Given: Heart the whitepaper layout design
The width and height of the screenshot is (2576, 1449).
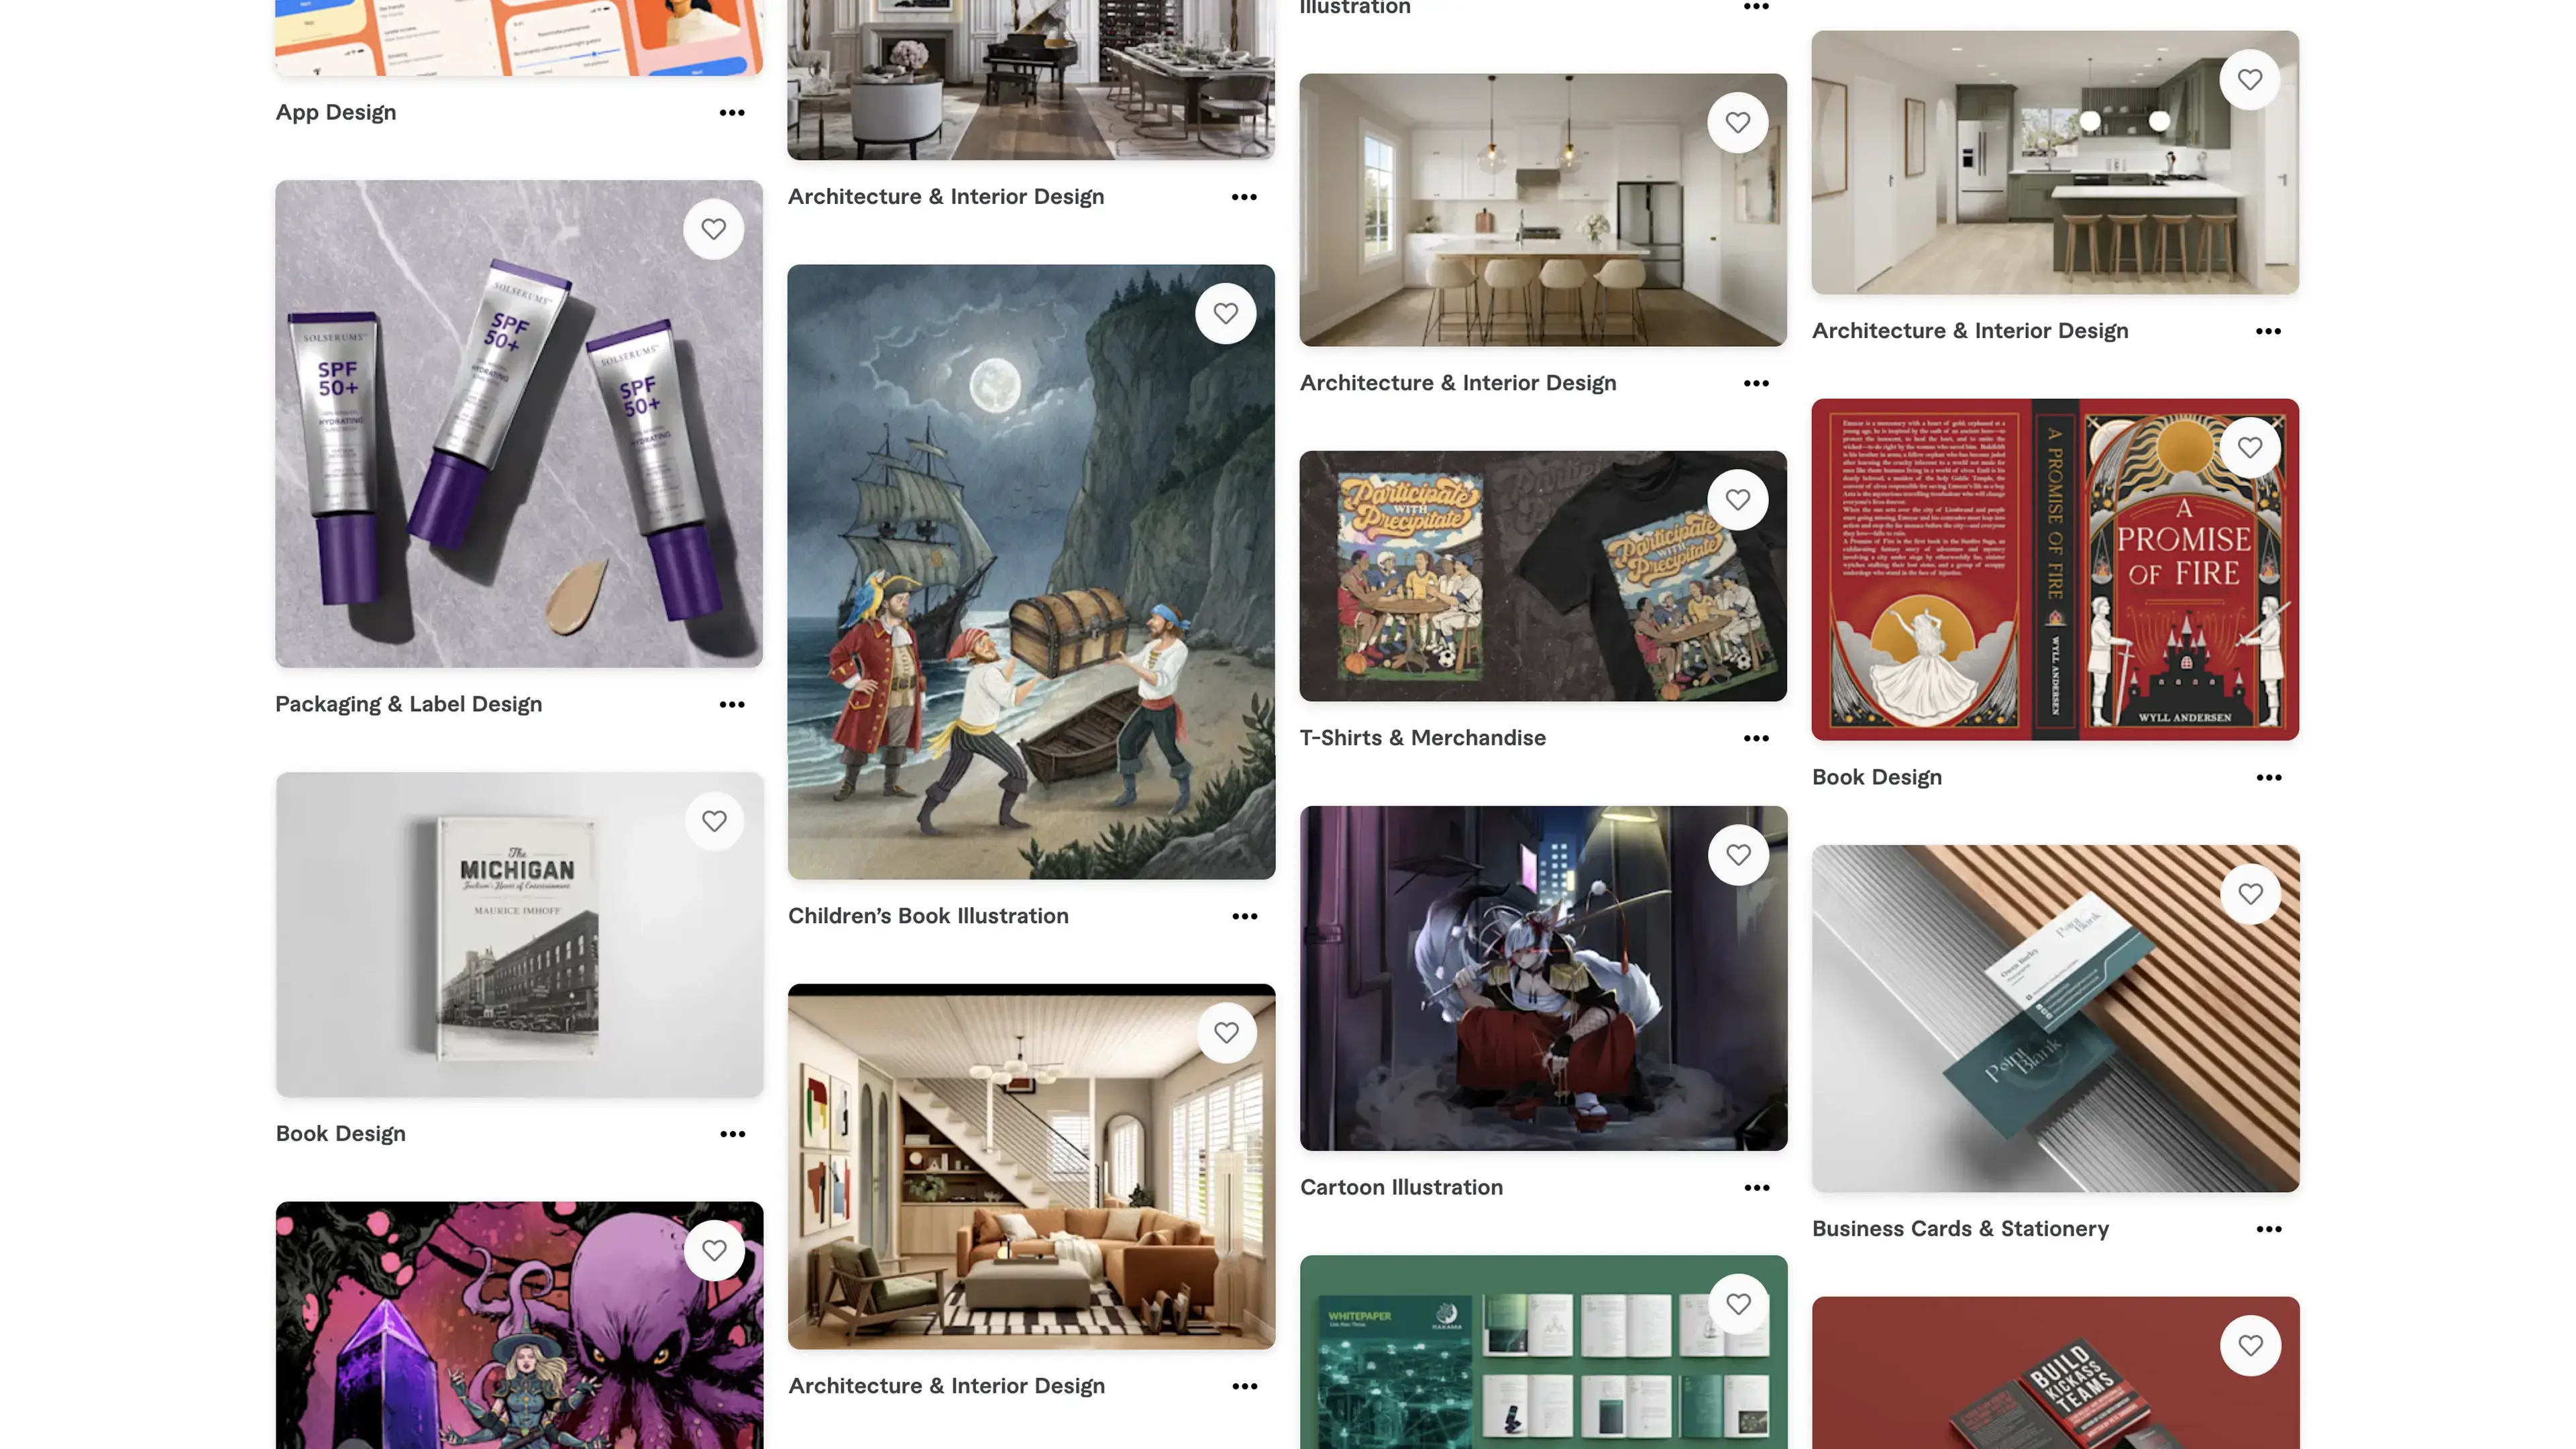Looking at the screenshot, I should (x=1738, y=1304).
